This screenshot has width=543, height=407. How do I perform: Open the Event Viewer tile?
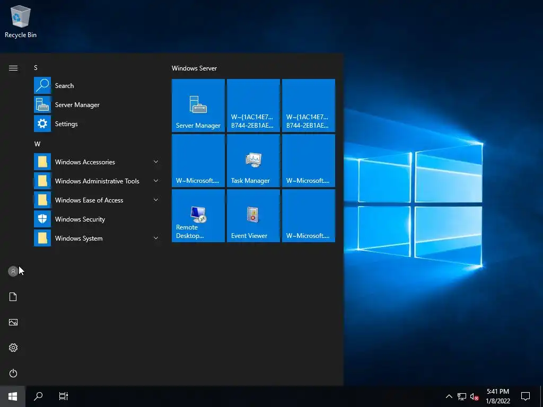coord(253,216)
